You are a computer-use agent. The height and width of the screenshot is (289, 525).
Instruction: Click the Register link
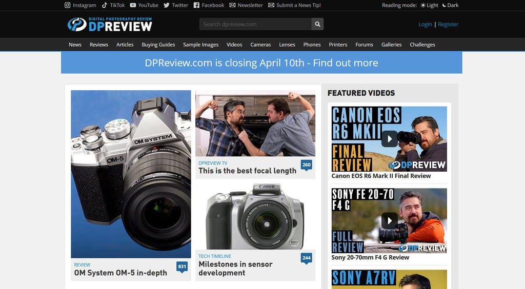pos(448,24)
